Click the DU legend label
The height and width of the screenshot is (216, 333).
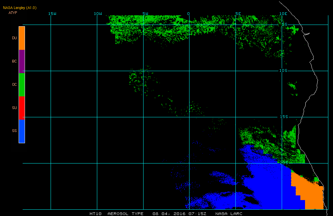pyautogui.click(x=14, y=38)
